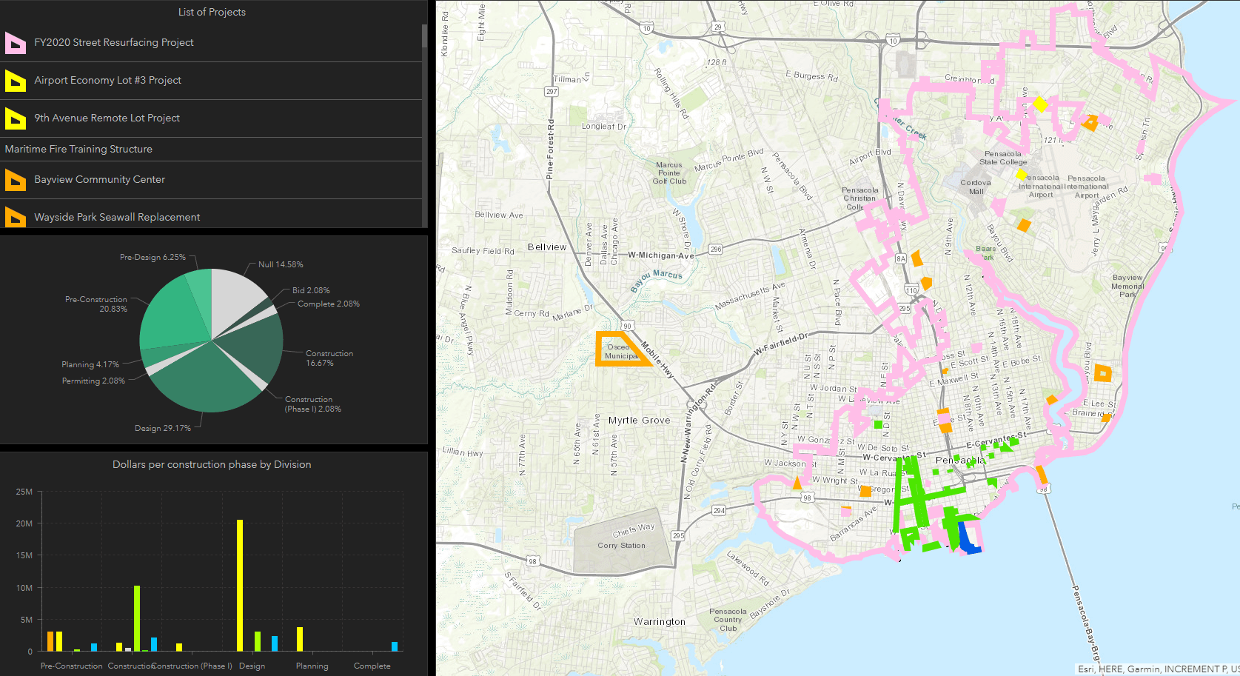Click the yellow 9th Avenue Remote Lot icon
This screenshot has height=676, width=1240.
[15, 118]
